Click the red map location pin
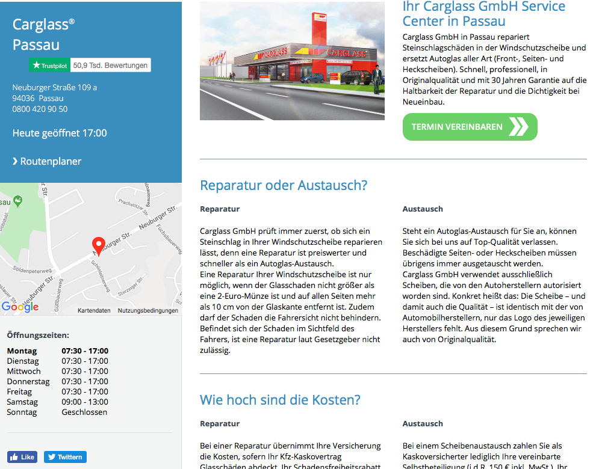The width and height of the screenshot is (599, 469). 99,246
